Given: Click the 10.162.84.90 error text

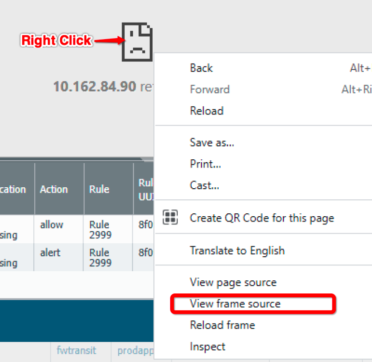Looking at the screenshot, I should [94, 86].
